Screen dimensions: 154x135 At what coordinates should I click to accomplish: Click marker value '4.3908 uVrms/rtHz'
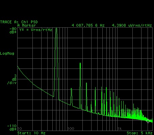click(132, 25)
